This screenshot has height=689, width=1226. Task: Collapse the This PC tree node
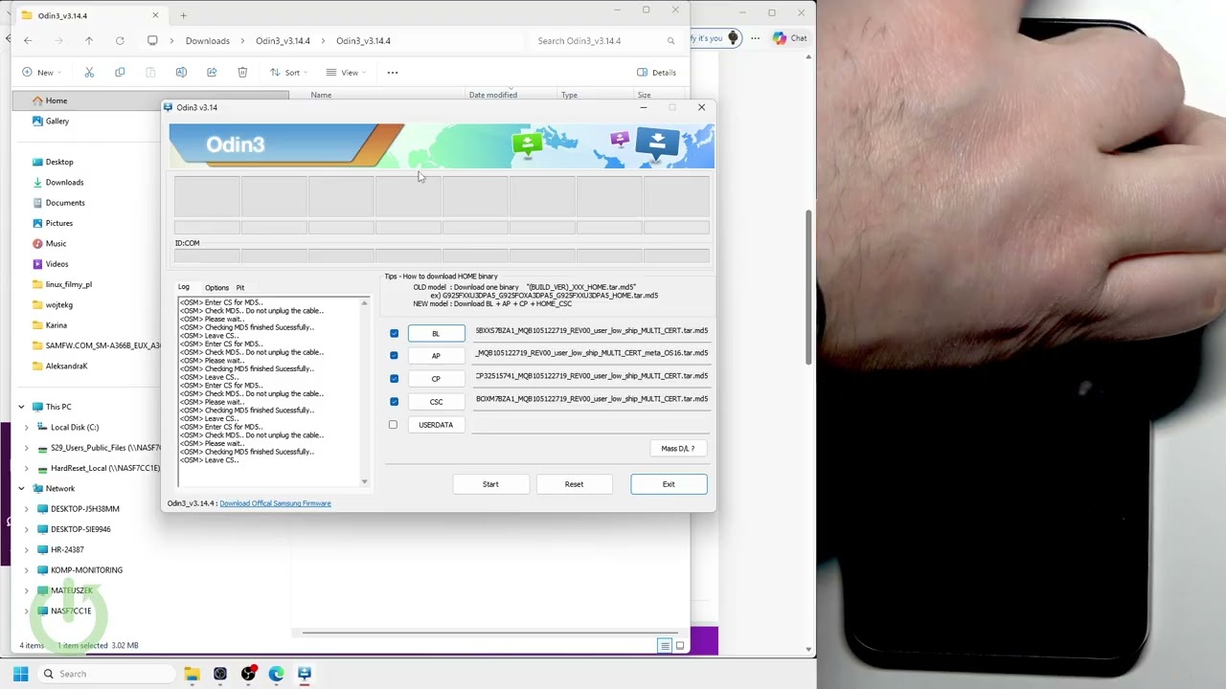coord(21,407)
